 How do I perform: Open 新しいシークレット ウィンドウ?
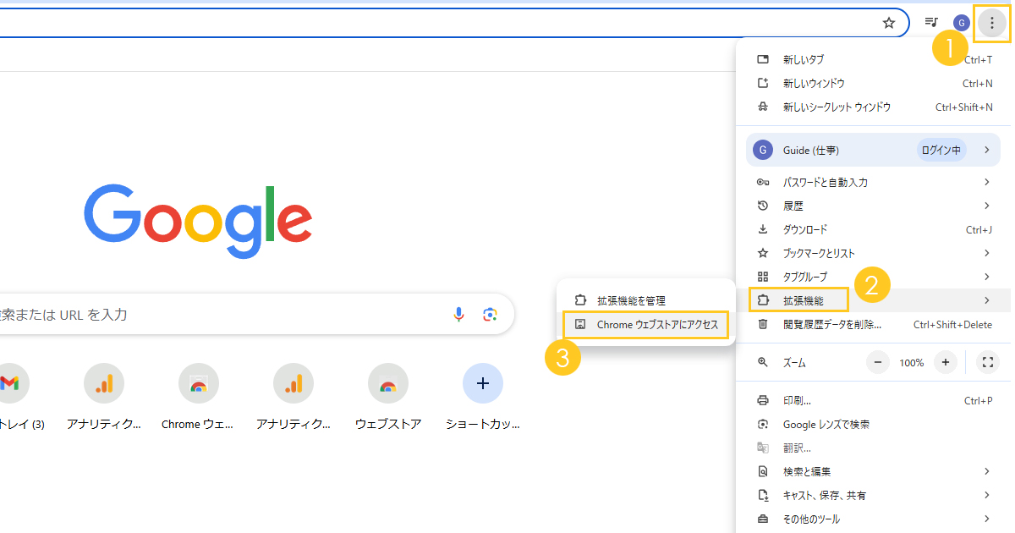[873, 107]
